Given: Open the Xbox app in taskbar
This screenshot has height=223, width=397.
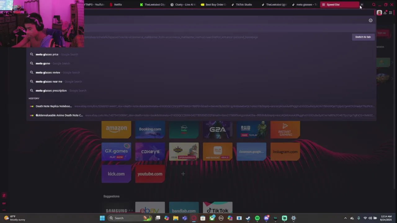Looking at the screenshot, I should tap(212, 218).
